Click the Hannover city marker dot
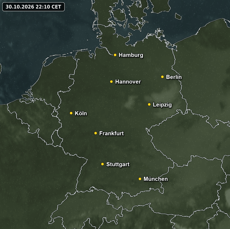Screen dimensions: 230x229 (x=111, y=82)
